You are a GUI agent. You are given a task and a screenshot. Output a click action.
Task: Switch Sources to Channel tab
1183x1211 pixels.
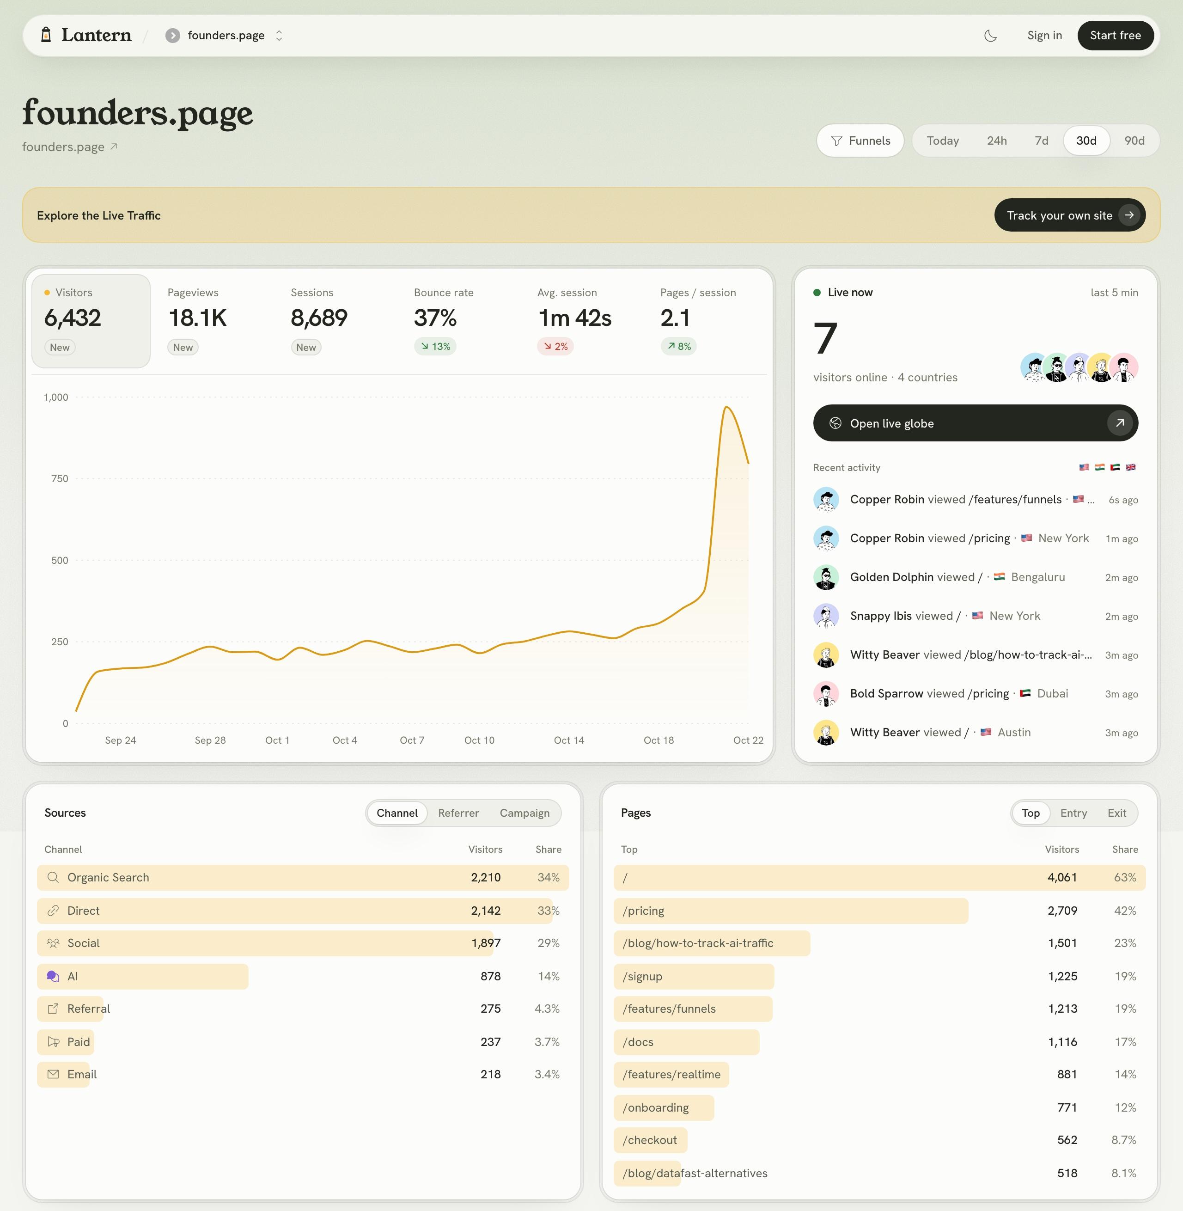(397, 813)
